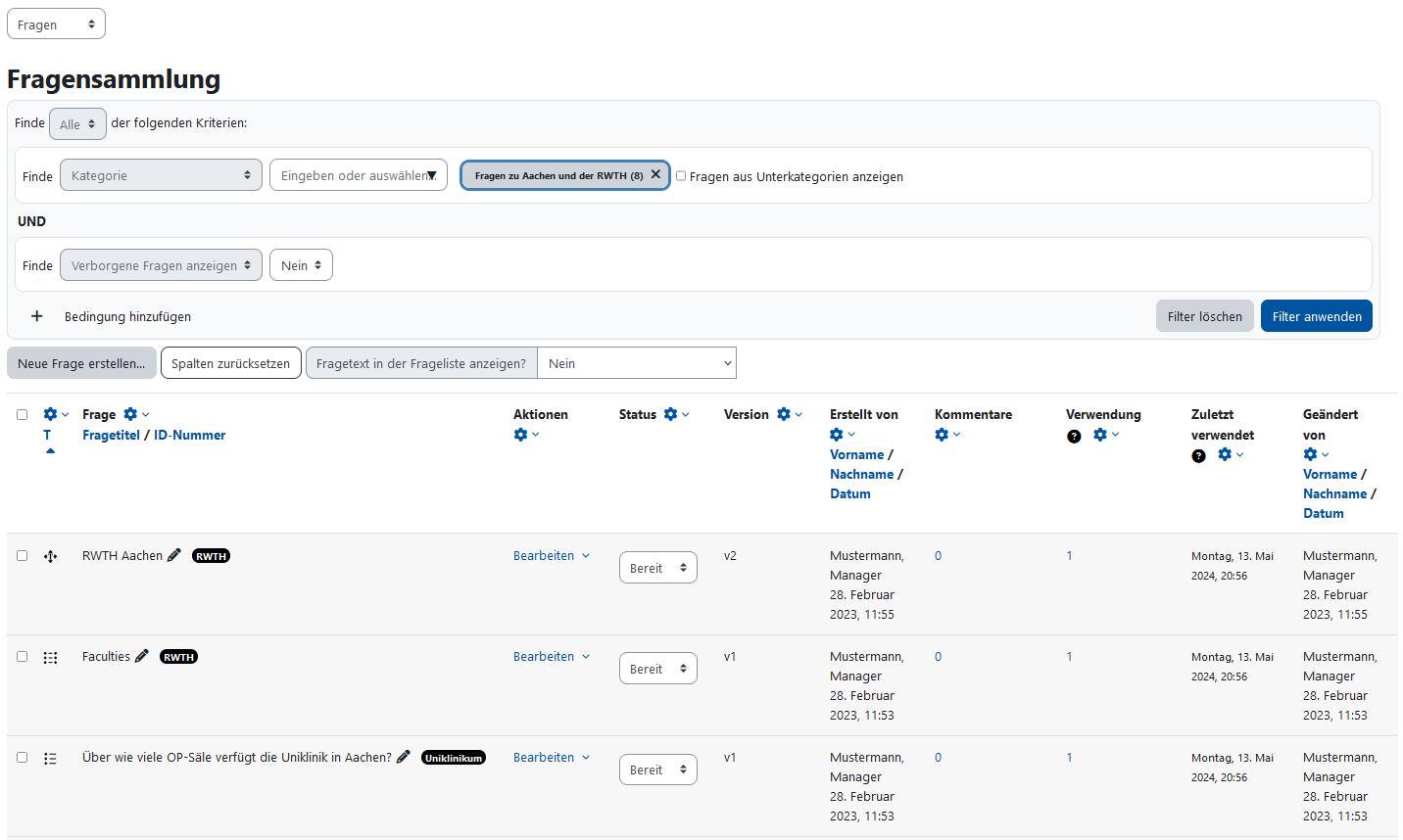Click the pencil icon beside Faculties
Viewport: 1403px width, 840px height.
tap(141, 655)
